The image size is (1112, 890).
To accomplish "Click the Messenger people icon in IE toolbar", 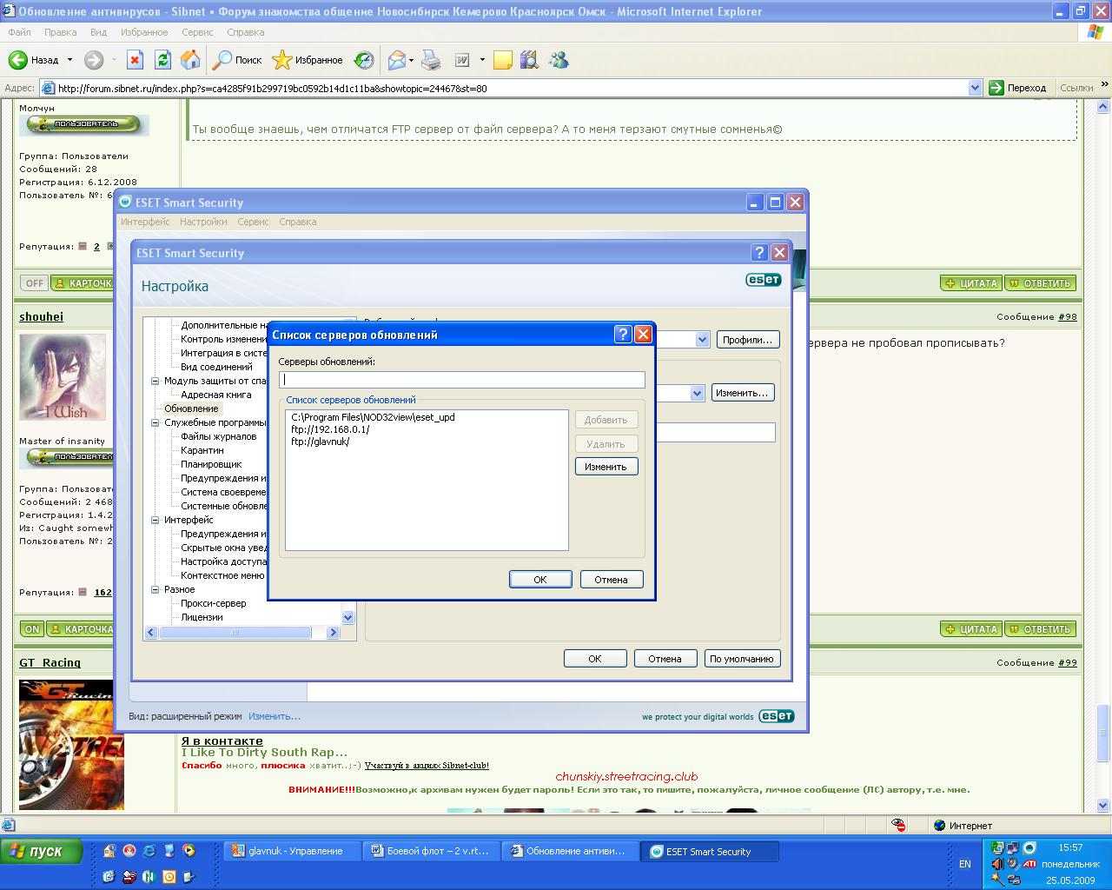I will click(559, 60).
